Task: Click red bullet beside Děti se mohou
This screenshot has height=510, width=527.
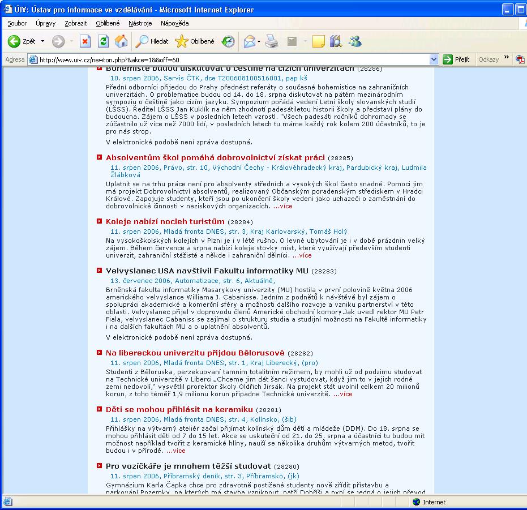Action: (99, 409)
